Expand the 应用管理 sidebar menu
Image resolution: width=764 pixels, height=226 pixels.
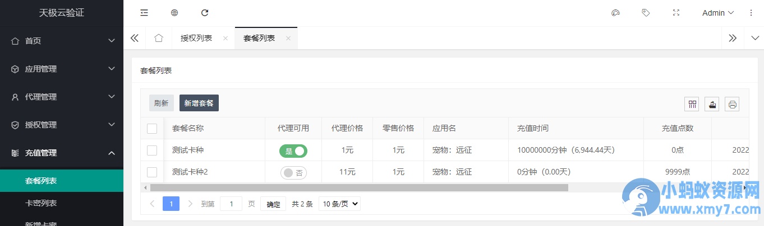[x=62, y=69]
